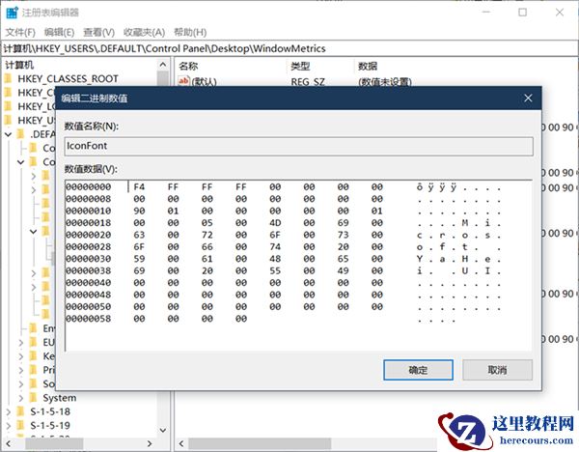Click offset label 00000028
Image resolution: width=579 pixels, height=452 pixels.
pos(89,247)
